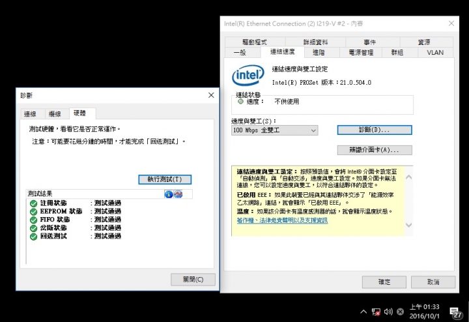
Task: Click green check icon for 註冊狀態 row
Action: pos(33,203)
